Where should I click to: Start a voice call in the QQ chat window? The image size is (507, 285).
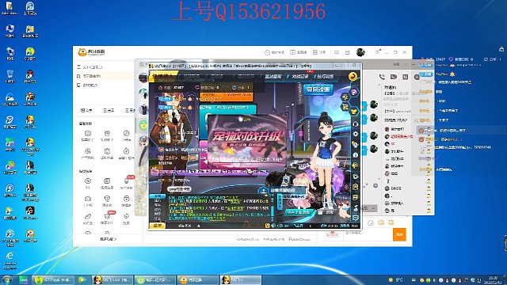pyautogui.click(x=382, y=77)
